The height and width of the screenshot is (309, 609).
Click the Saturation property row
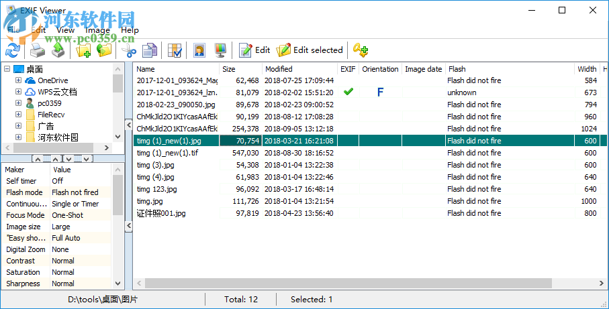pos(56,272)
